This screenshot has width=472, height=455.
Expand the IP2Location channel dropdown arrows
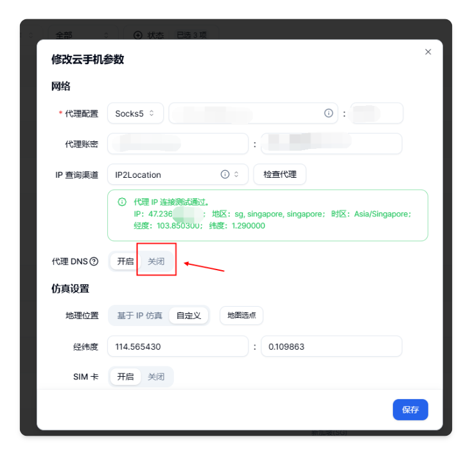[x=236, y=174]
